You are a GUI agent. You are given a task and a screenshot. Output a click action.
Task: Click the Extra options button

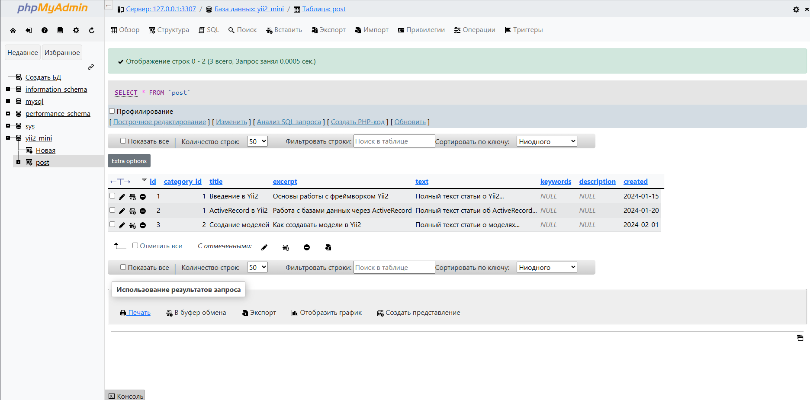pos(129,161)
